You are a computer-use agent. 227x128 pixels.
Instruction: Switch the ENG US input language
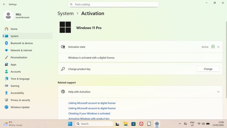pyautogui.click(x=192, y=124)
